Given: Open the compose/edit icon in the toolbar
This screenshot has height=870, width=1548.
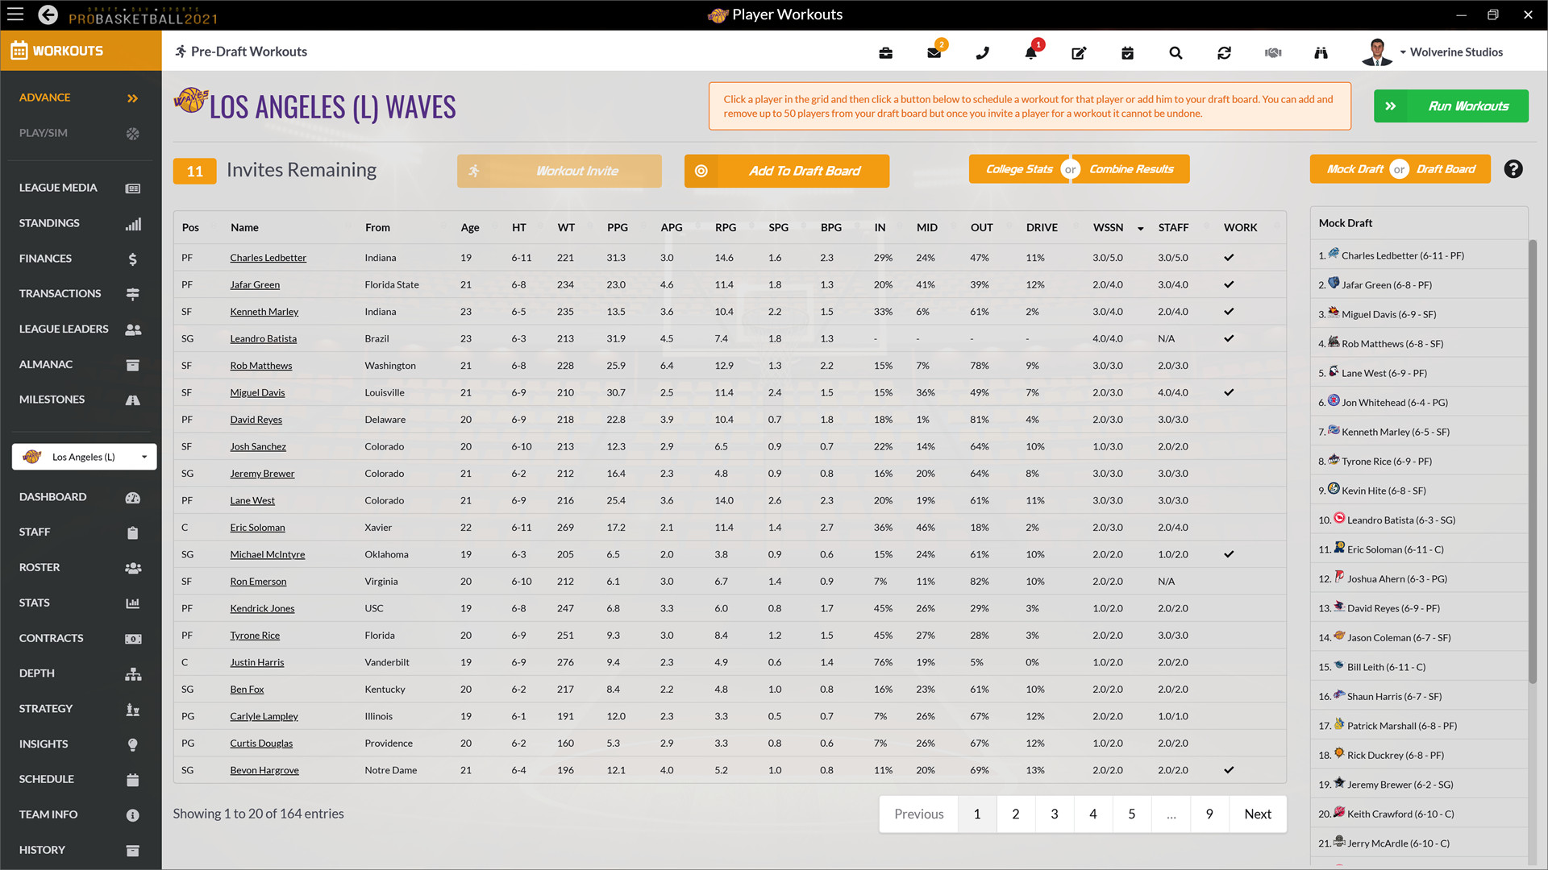Looking at the screenshot, I should coord(1079,52).
